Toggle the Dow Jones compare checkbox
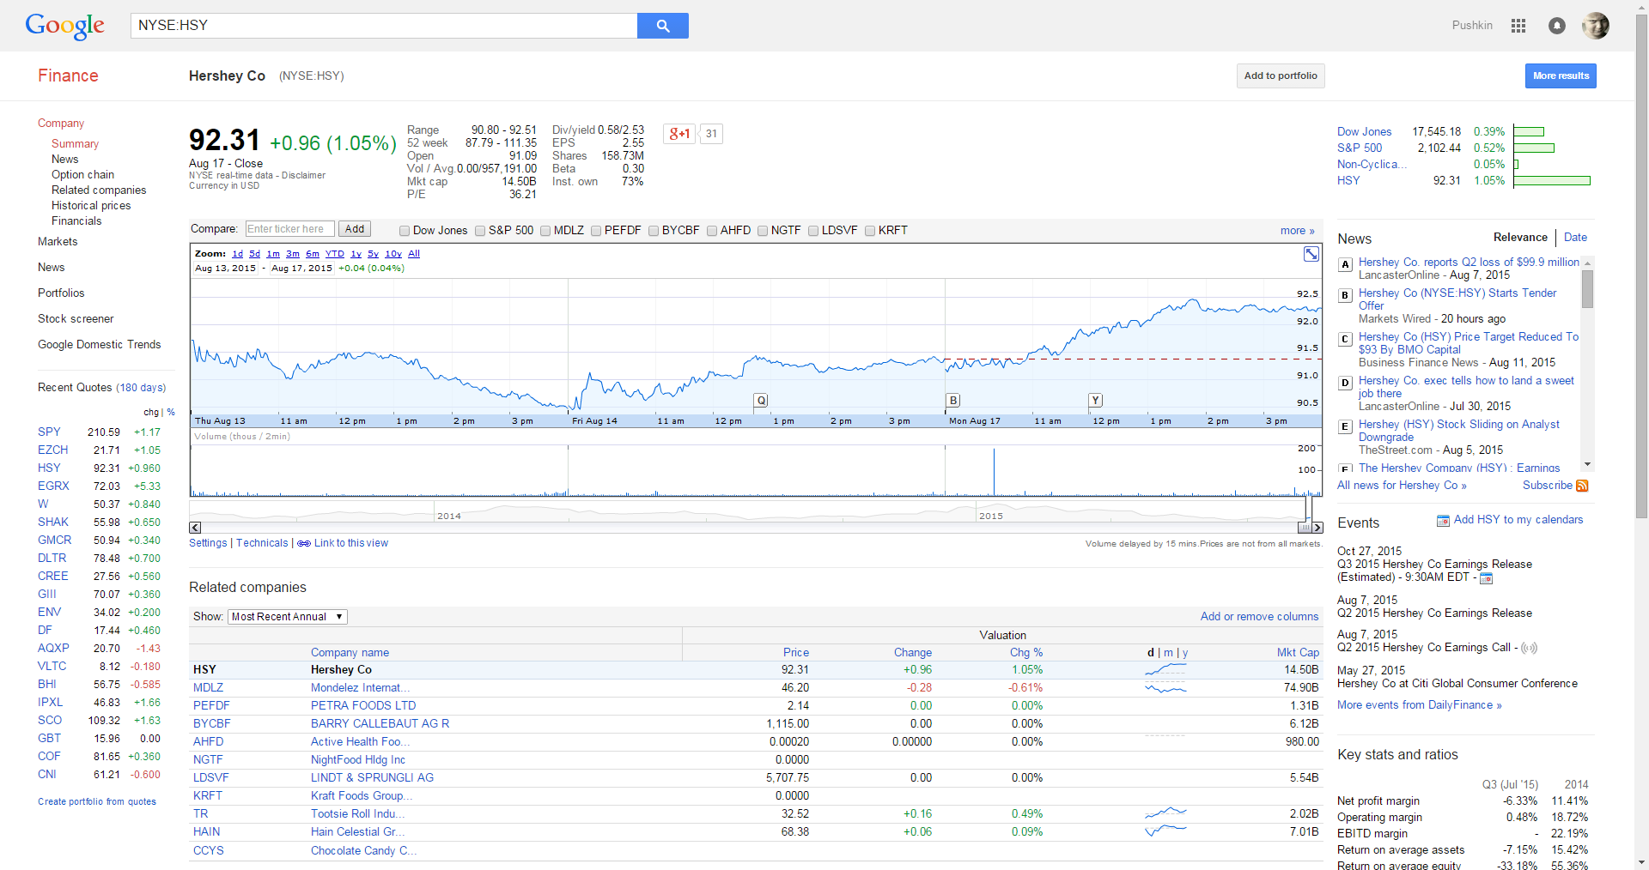Image resolution: width=1649 pixels, height=870 pixels. click(x=405, y=231)
